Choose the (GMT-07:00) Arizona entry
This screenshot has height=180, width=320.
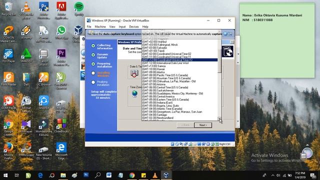point(179,84)
